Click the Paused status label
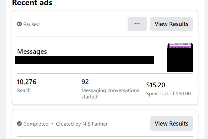 coord(31,24)
